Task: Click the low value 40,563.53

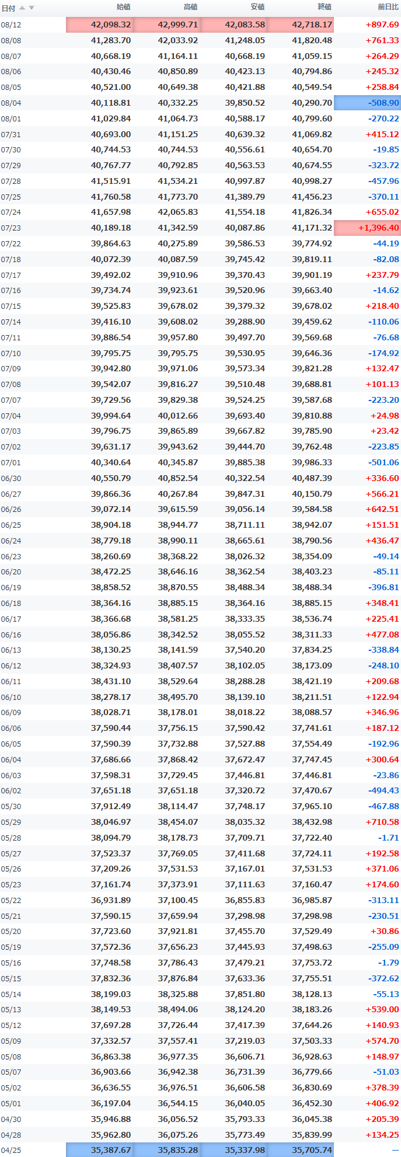Action: pos(245,166)
